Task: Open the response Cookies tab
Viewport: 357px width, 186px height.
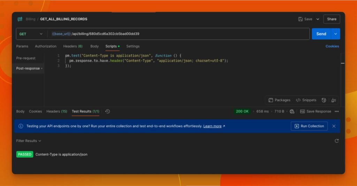Action: pos(35,111)
